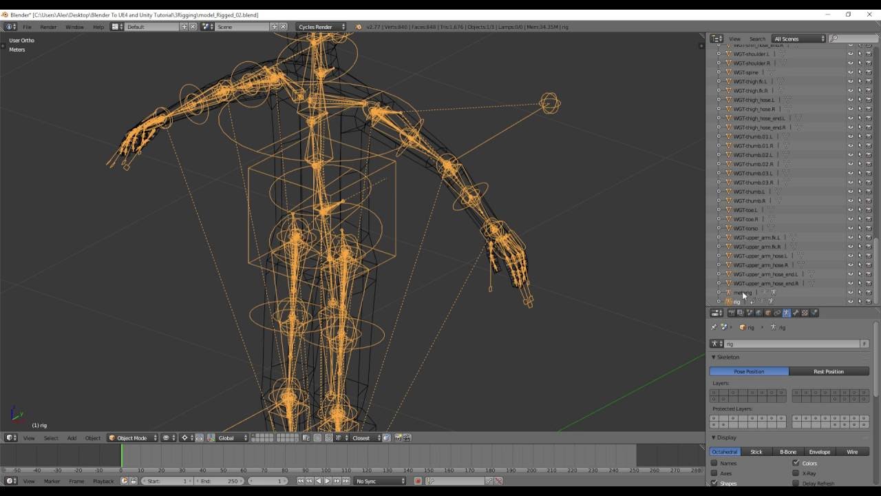Open the Render properties tab icon
This screenshot has width=881, height=496.
(x=732, y=313)
